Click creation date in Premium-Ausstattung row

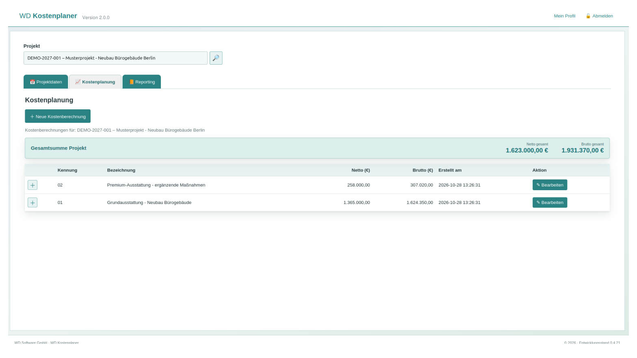coord(459,185)
